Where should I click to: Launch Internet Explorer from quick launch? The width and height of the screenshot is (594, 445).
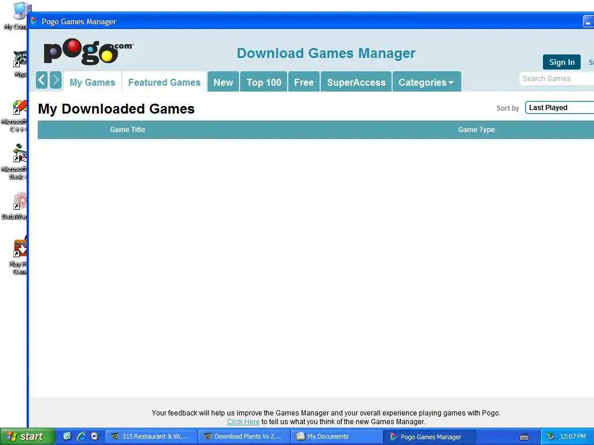(81, 436)
